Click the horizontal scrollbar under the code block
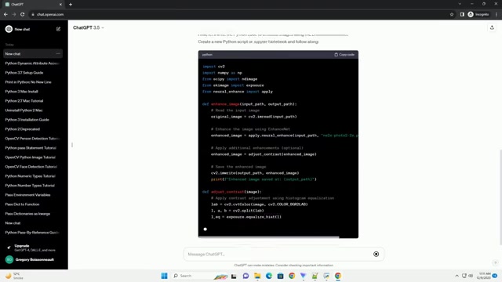502x282 pixels. coord(268,237)
